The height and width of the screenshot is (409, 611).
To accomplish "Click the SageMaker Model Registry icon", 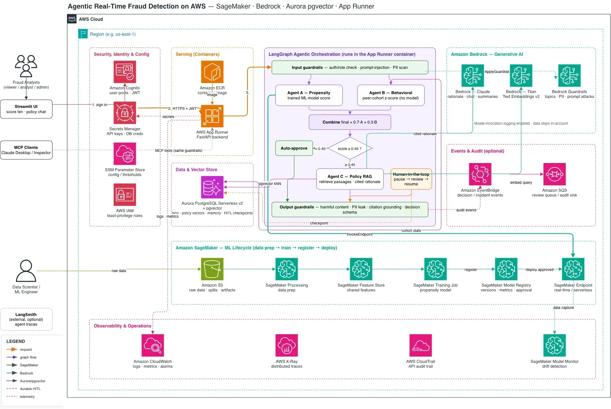I will point(506,269).
